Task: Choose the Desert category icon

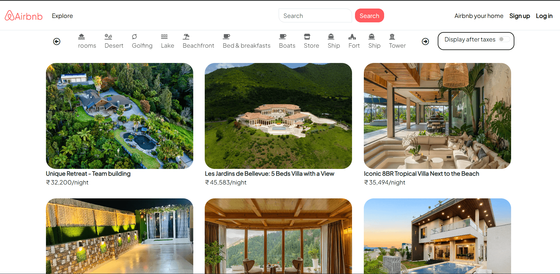Action: 108,37
